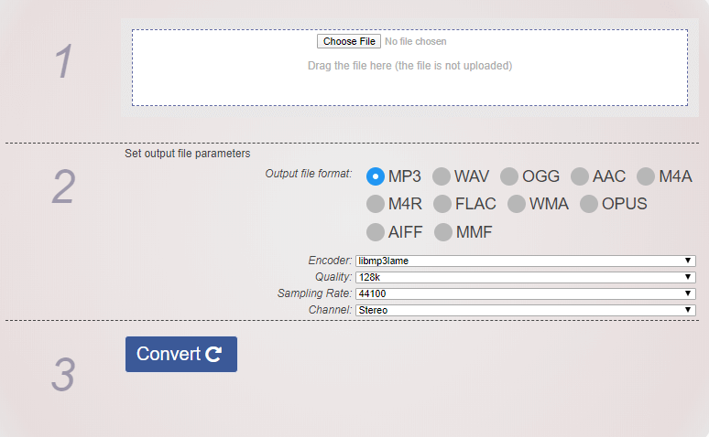Expand the Quality dropdown

525,277
